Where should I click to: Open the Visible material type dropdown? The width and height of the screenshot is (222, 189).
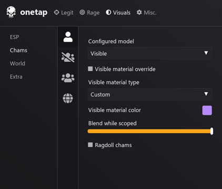click(150, 94)
